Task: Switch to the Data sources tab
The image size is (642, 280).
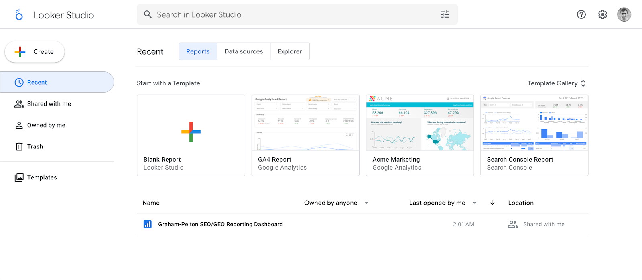Action: (x=244, y=51)
